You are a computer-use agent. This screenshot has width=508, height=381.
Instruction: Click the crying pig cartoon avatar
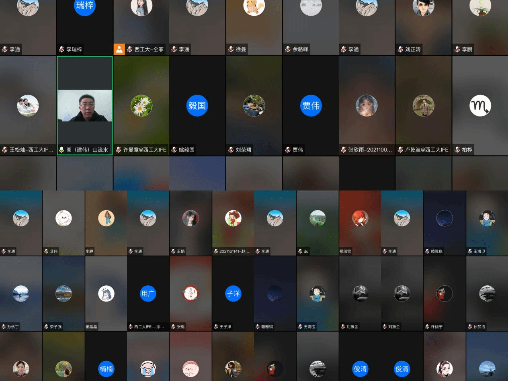(148, 369)
